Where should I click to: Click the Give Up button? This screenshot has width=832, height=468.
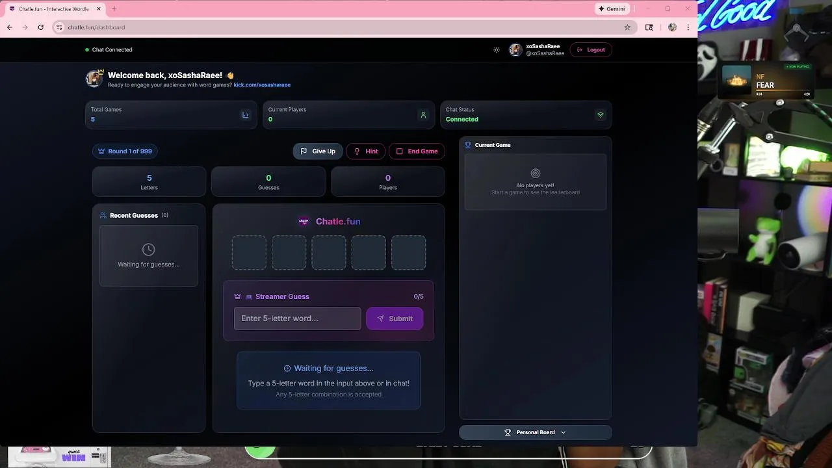(318, 151)
